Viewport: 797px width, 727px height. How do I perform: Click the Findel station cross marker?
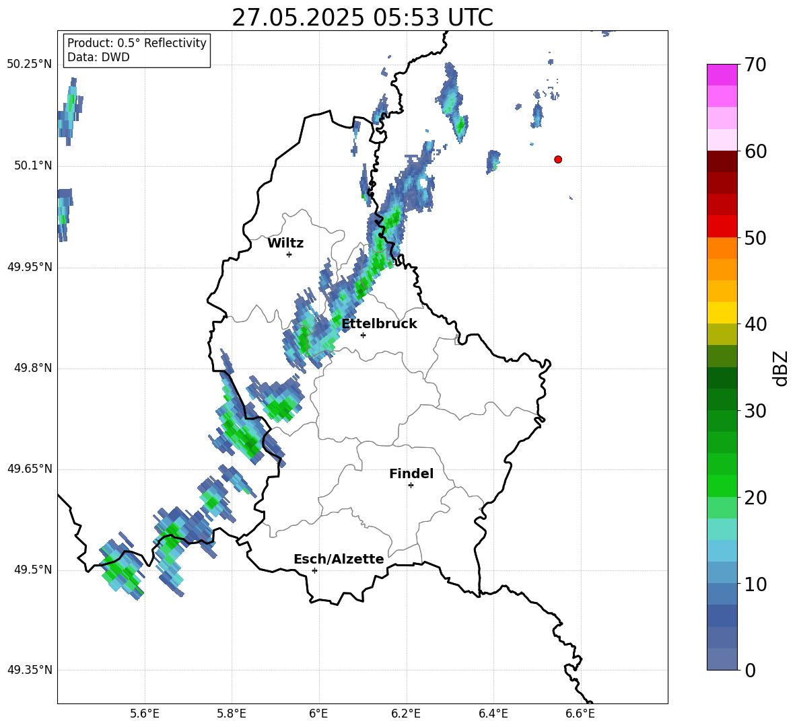click(411, 486)
